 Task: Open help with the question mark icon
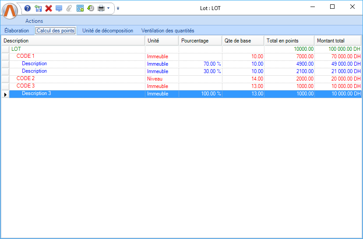(x=28, y=8)
